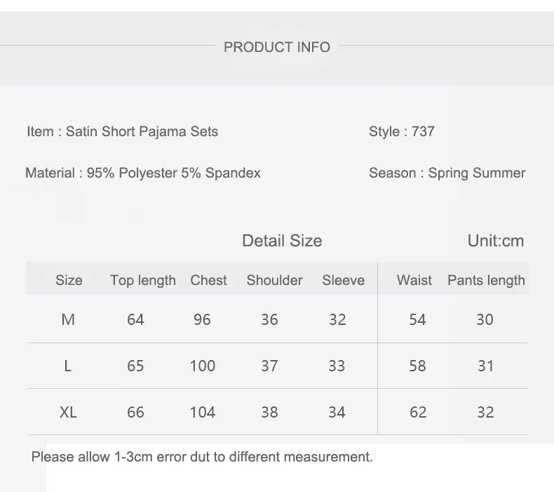Click the Pants length column header

pyautogui.click(x=486, y=281)
